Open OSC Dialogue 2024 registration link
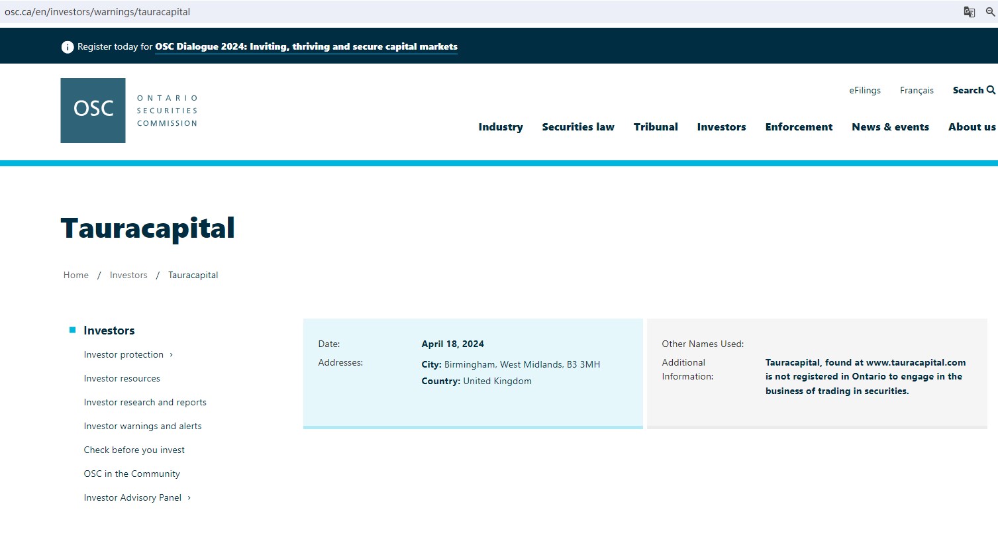Image resolution: width=998 pixels, height=557 pixels. 306,47
